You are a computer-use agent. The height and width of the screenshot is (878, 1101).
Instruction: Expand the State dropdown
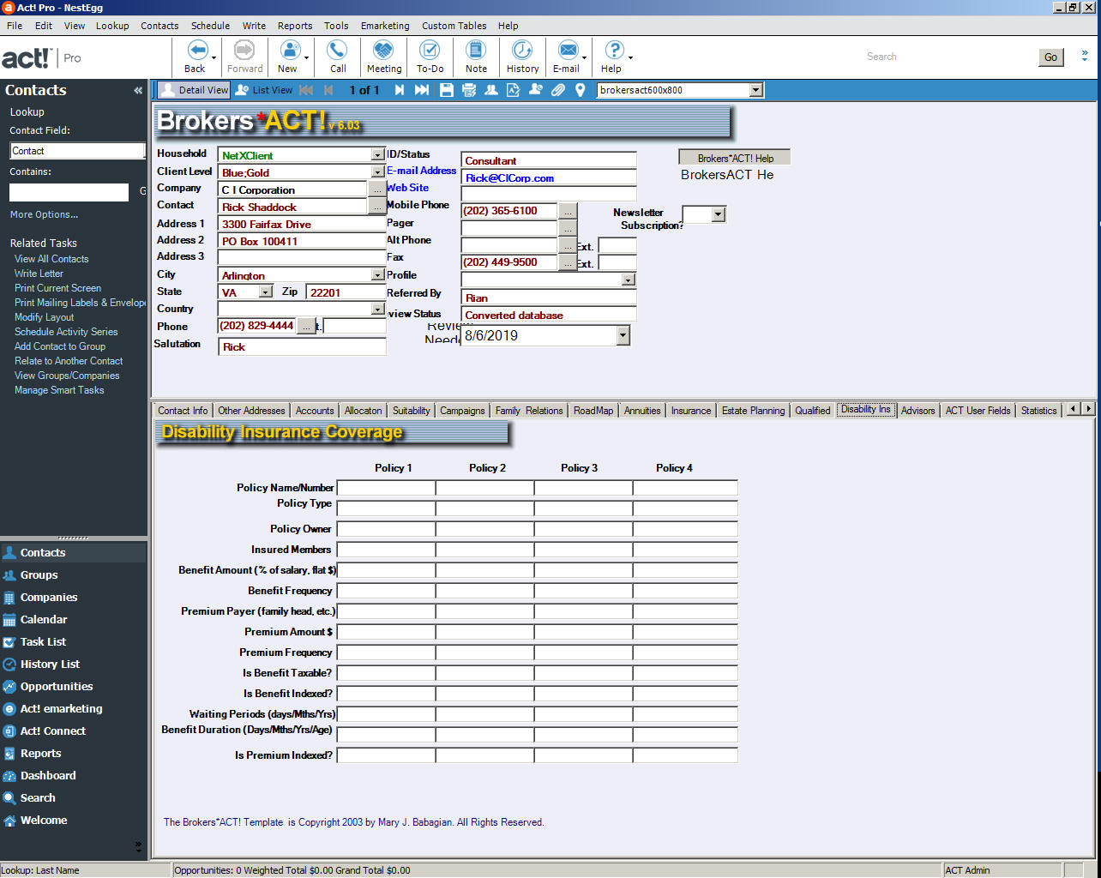tap(266, 292)
